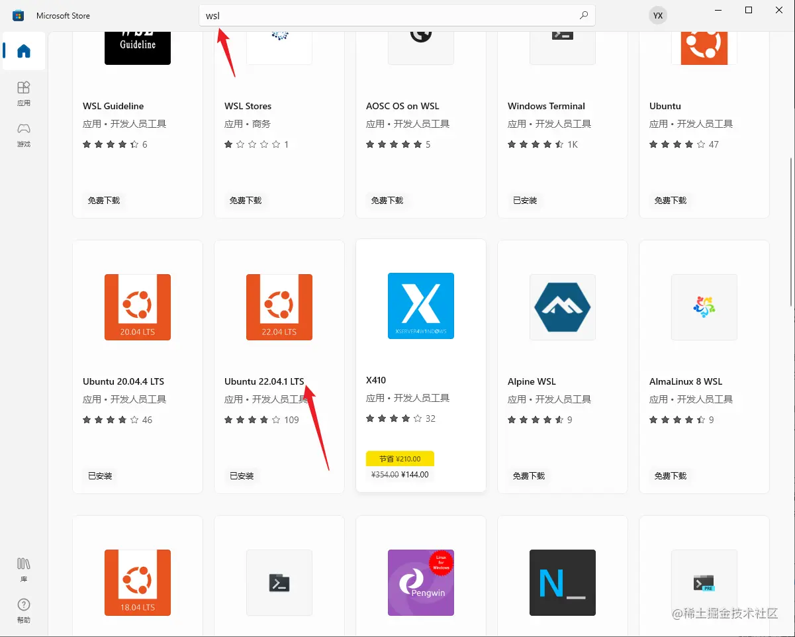This screenshot has height=637, width=795.
Task: Click the X410 price ¥144.00
Action: pyautogui.click(x=415, y=474)
